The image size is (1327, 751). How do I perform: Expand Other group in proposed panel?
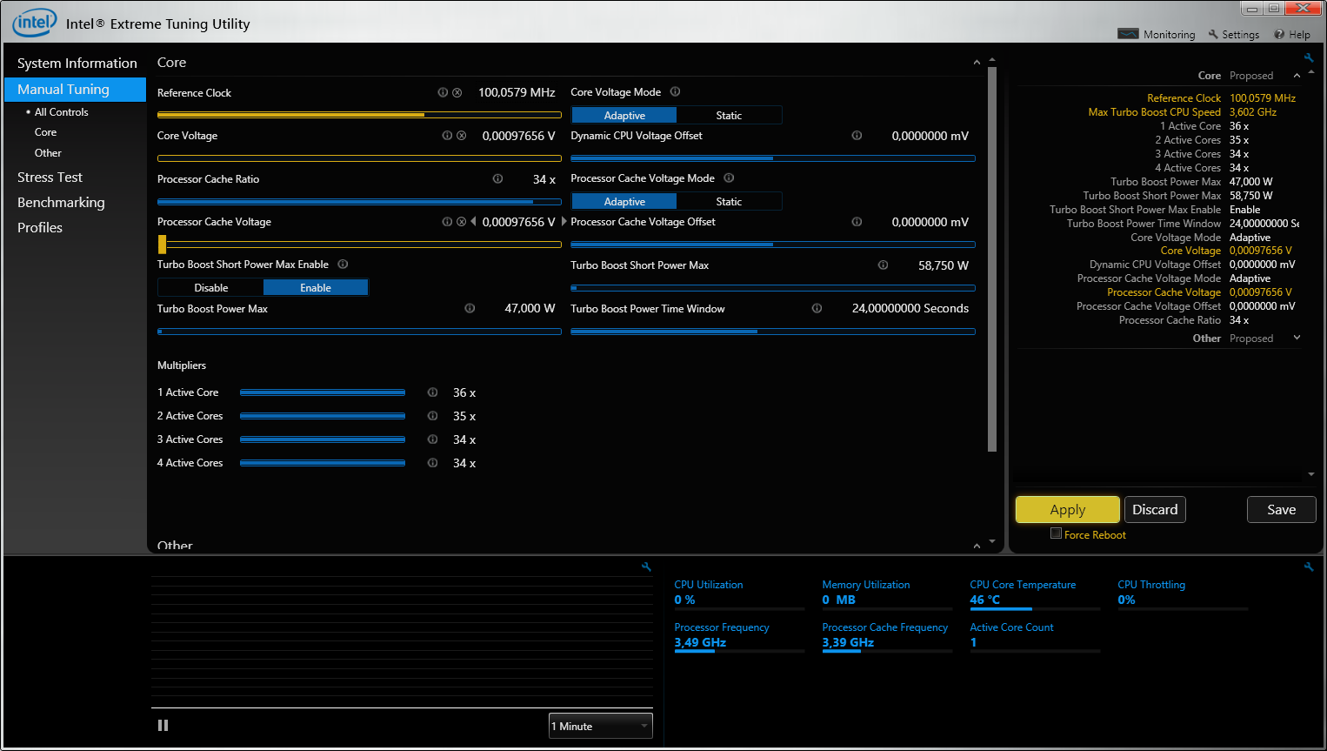[1297, 338]
